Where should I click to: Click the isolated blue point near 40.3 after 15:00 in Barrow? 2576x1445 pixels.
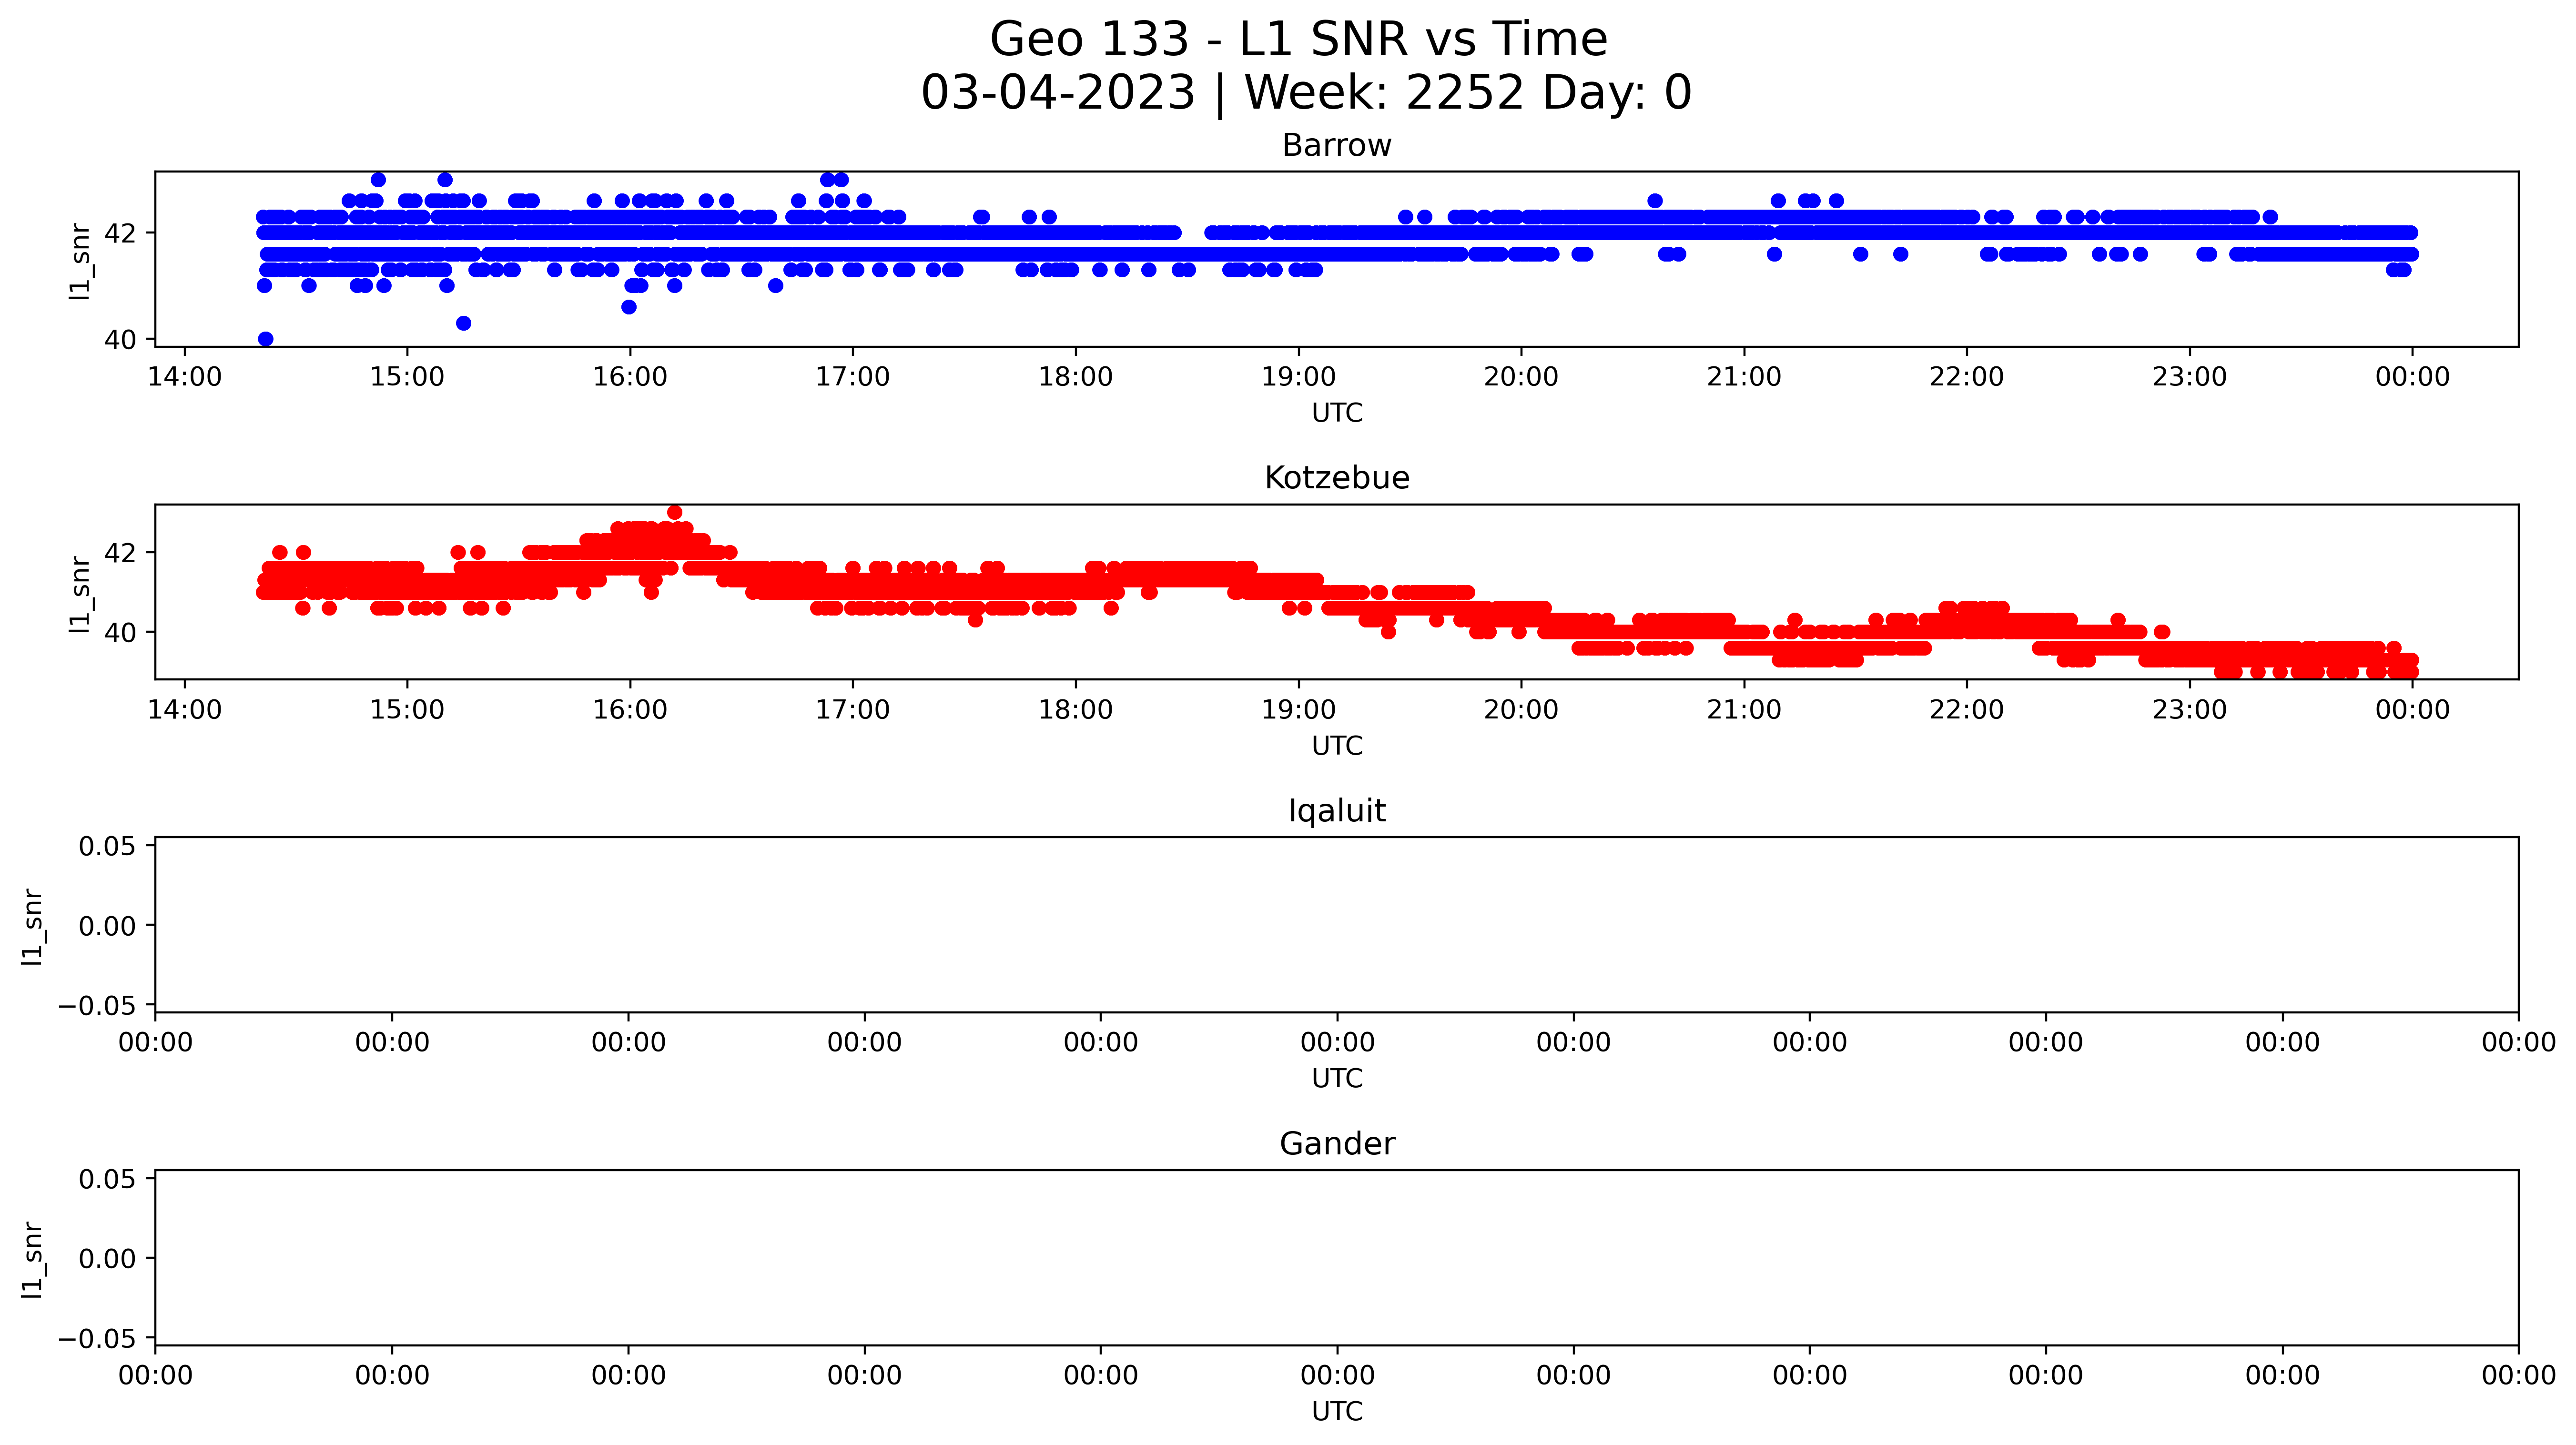pos(463,323)
